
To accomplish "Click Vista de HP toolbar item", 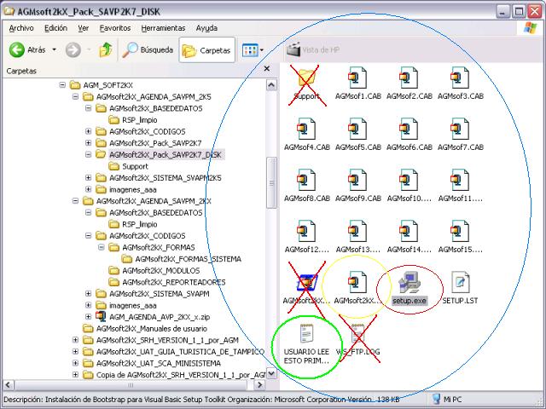I will tap(313, 50).
